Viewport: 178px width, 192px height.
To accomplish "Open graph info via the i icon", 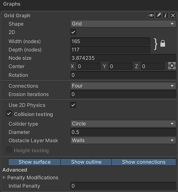I will [x=165, y=16].
